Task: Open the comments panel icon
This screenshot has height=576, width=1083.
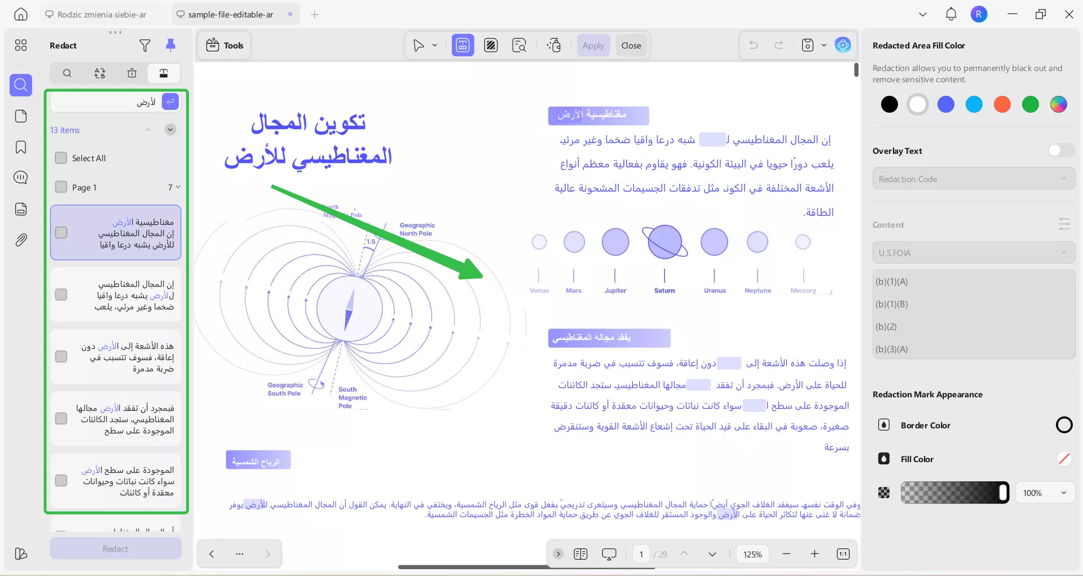Action: tap(21, 178)
